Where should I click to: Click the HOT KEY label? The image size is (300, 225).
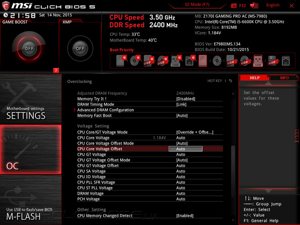tap(215, 81)
